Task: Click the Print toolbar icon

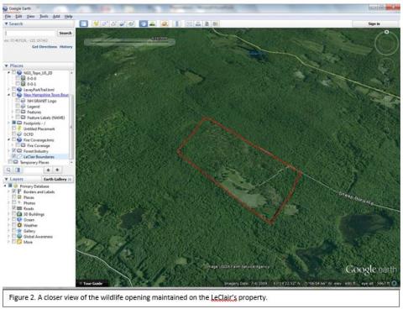Action: coord(198,24)
